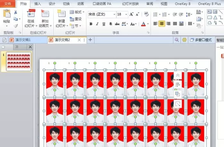Select slide 1 thumbnail in panel

19,62
